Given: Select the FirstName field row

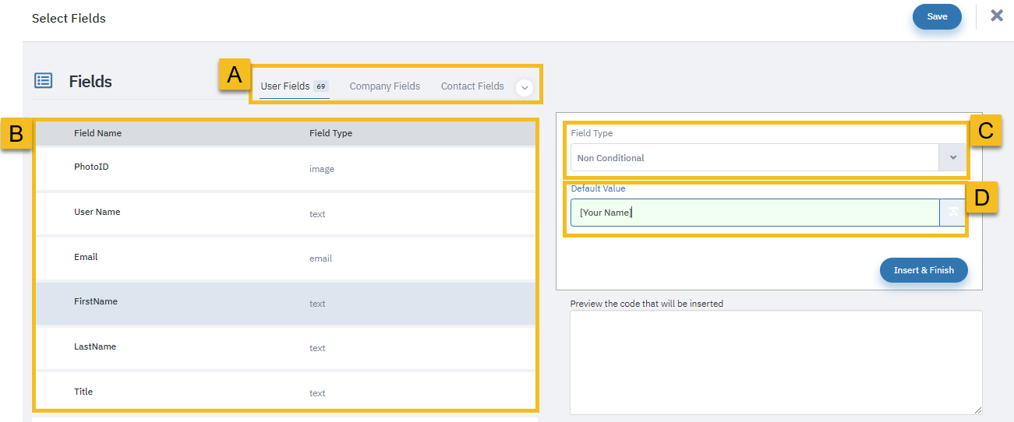Looking at the screenshot, I should pos(285,303).
